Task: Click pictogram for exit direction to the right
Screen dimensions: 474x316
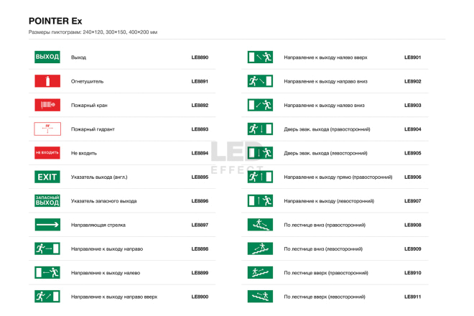Action: (x=47, y=248)
